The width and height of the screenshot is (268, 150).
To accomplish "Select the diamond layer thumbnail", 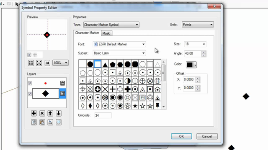I will [x=46, y=93].
